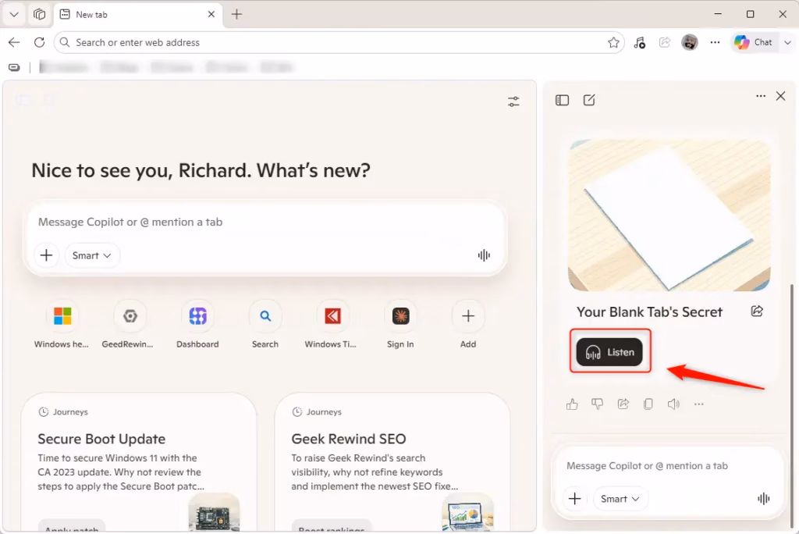Start voice input in side pane
The height and width of the screenshot is (534, 799).
(x=763, y=499)
